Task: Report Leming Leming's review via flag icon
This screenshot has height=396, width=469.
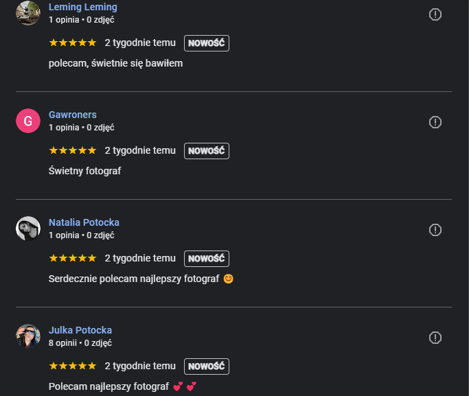Action: click(x=435, y=14)
